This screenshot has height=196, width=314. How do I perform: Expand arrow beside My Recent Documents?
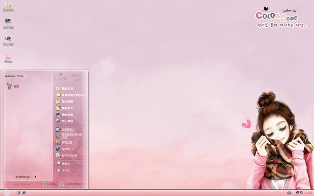[85, 95]
